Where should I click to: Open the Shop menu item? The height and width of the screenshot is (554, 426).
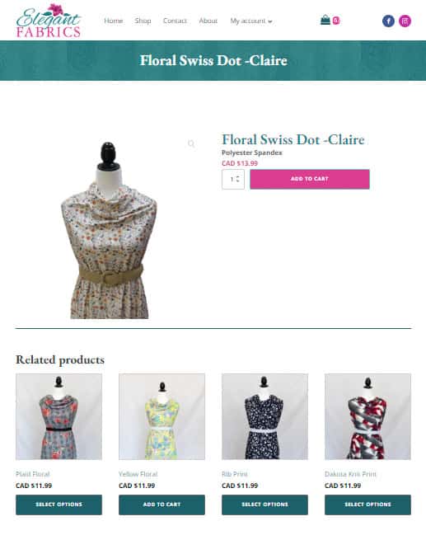[143, 21]
